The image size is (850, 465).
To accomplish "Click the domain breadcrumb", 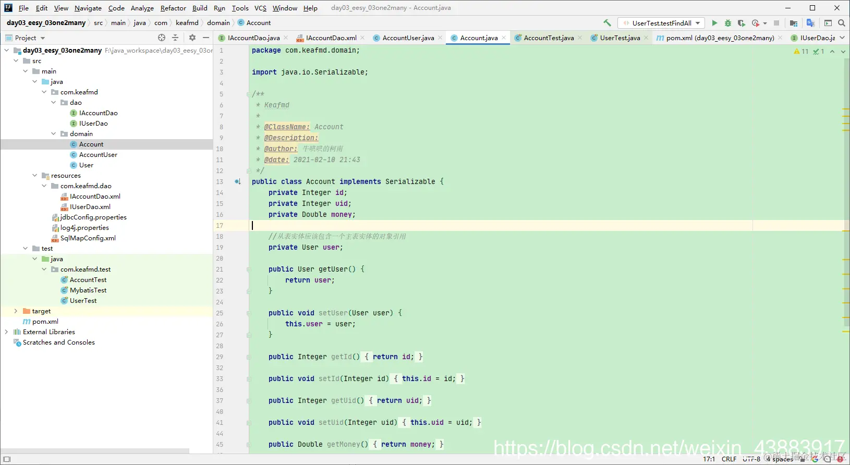I will tap(218, 23).
